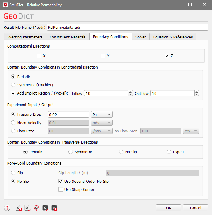Select Periodic transverse boundary condition
This screenshot has height=215, width=212.
coord(25,152)
